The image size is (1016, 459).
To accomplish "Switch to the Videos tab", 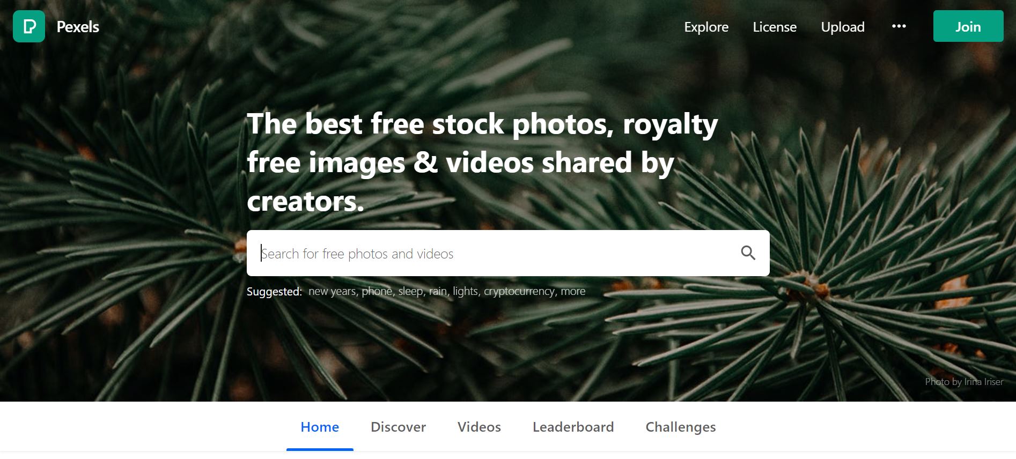I will (x=479, y=427).
